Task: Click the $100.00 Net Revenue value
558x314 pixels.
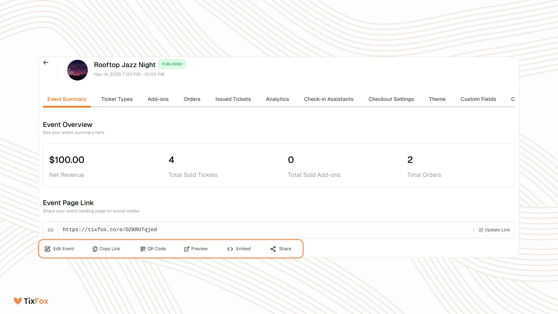Action: pyautogui.click(x=67, y=160)
